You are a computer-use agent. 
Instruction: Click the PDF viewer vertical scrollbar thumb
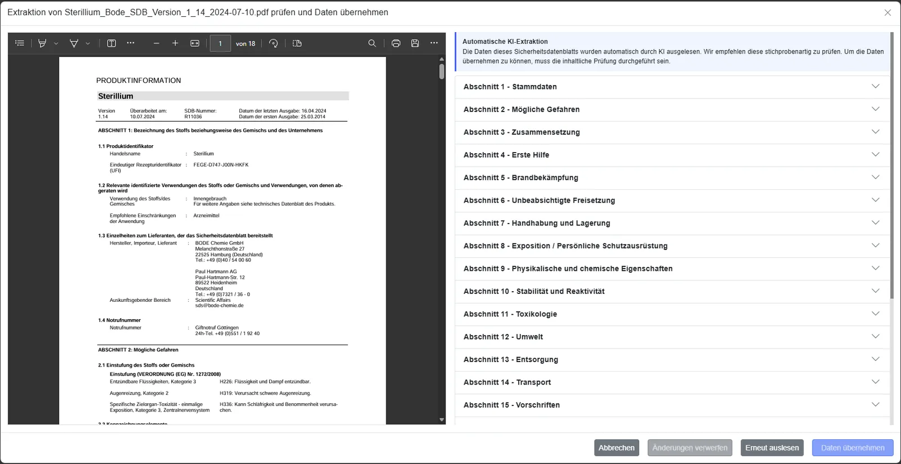click(441, 72)
